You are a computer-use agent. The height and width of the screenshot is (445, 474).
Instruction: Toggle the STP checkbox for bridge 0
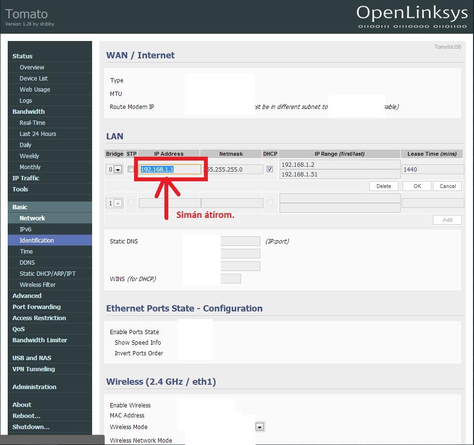tap(131, 169)
